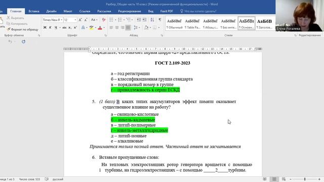Screen dimensions: 324x182
Task: Switch to Вставка ribbon tab
Action: pos(34,11)
